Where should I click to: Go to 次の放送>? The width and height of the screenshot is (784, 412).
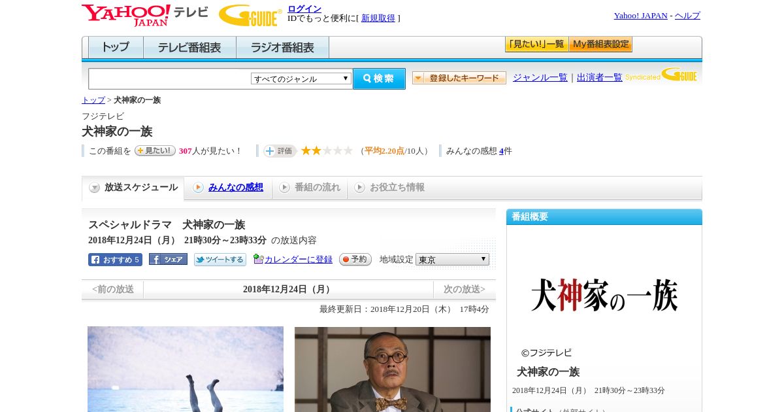tap(465, 289)
